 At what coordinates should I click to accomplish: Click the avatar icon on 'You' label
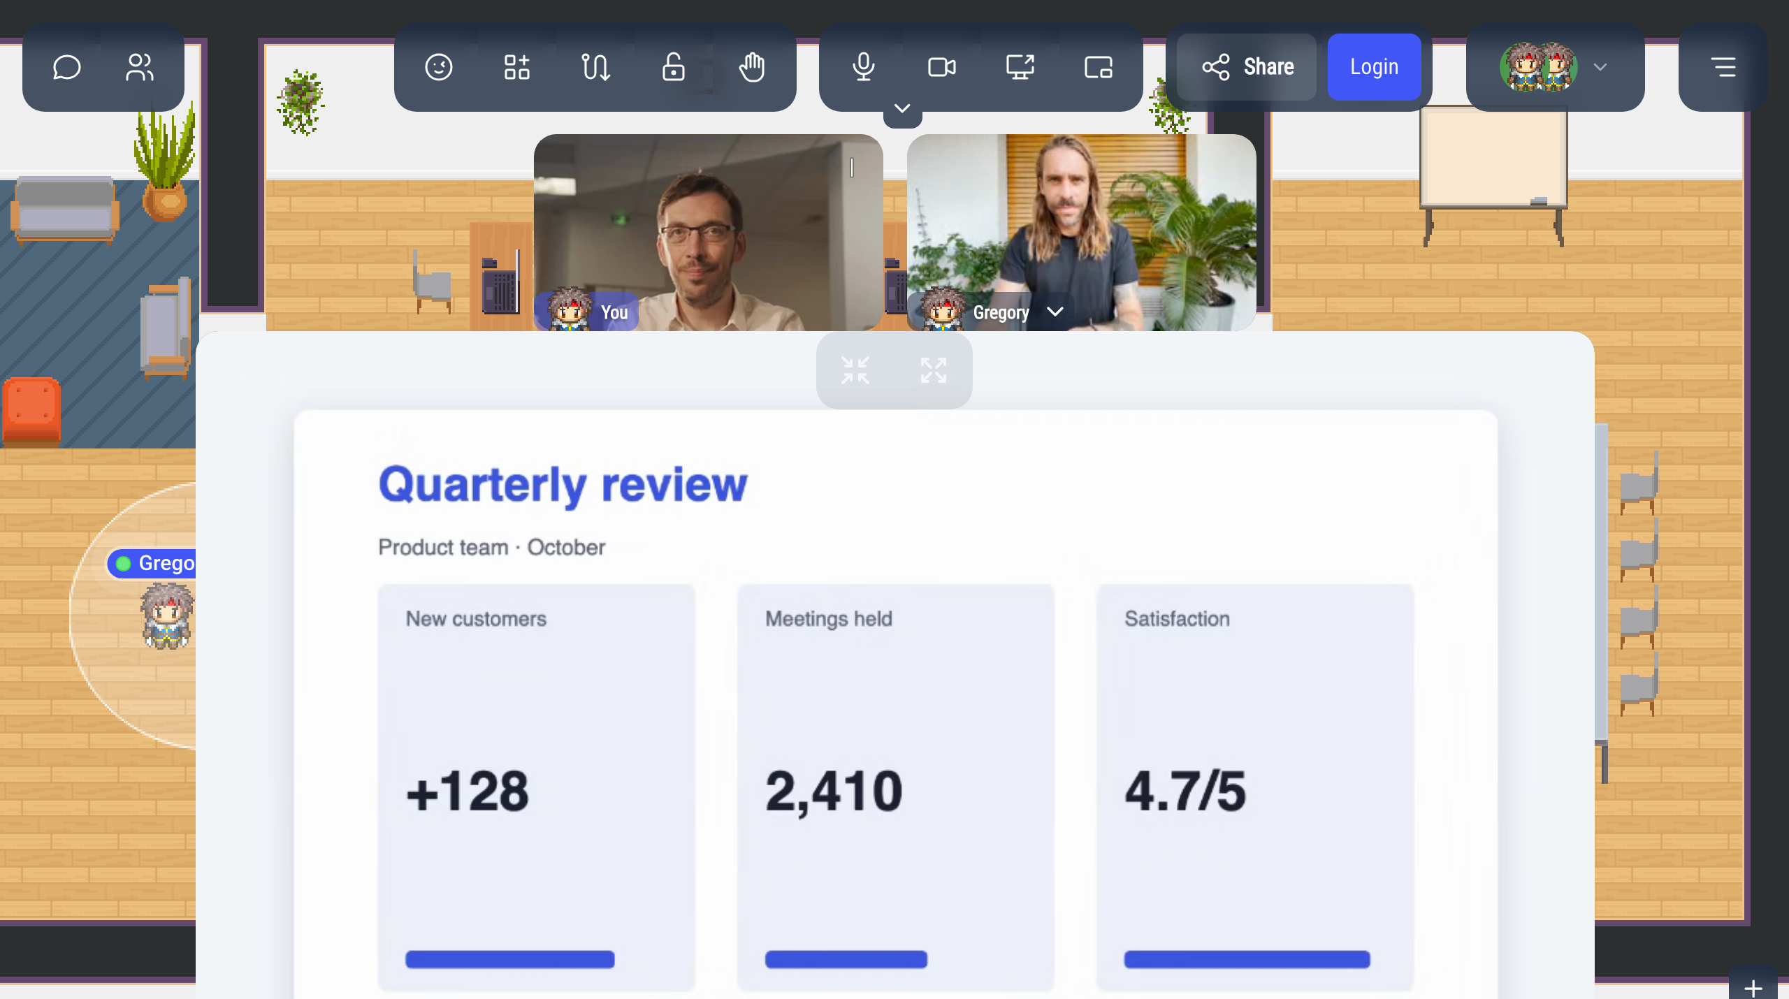pyautogui.click(x=570, y=309)
